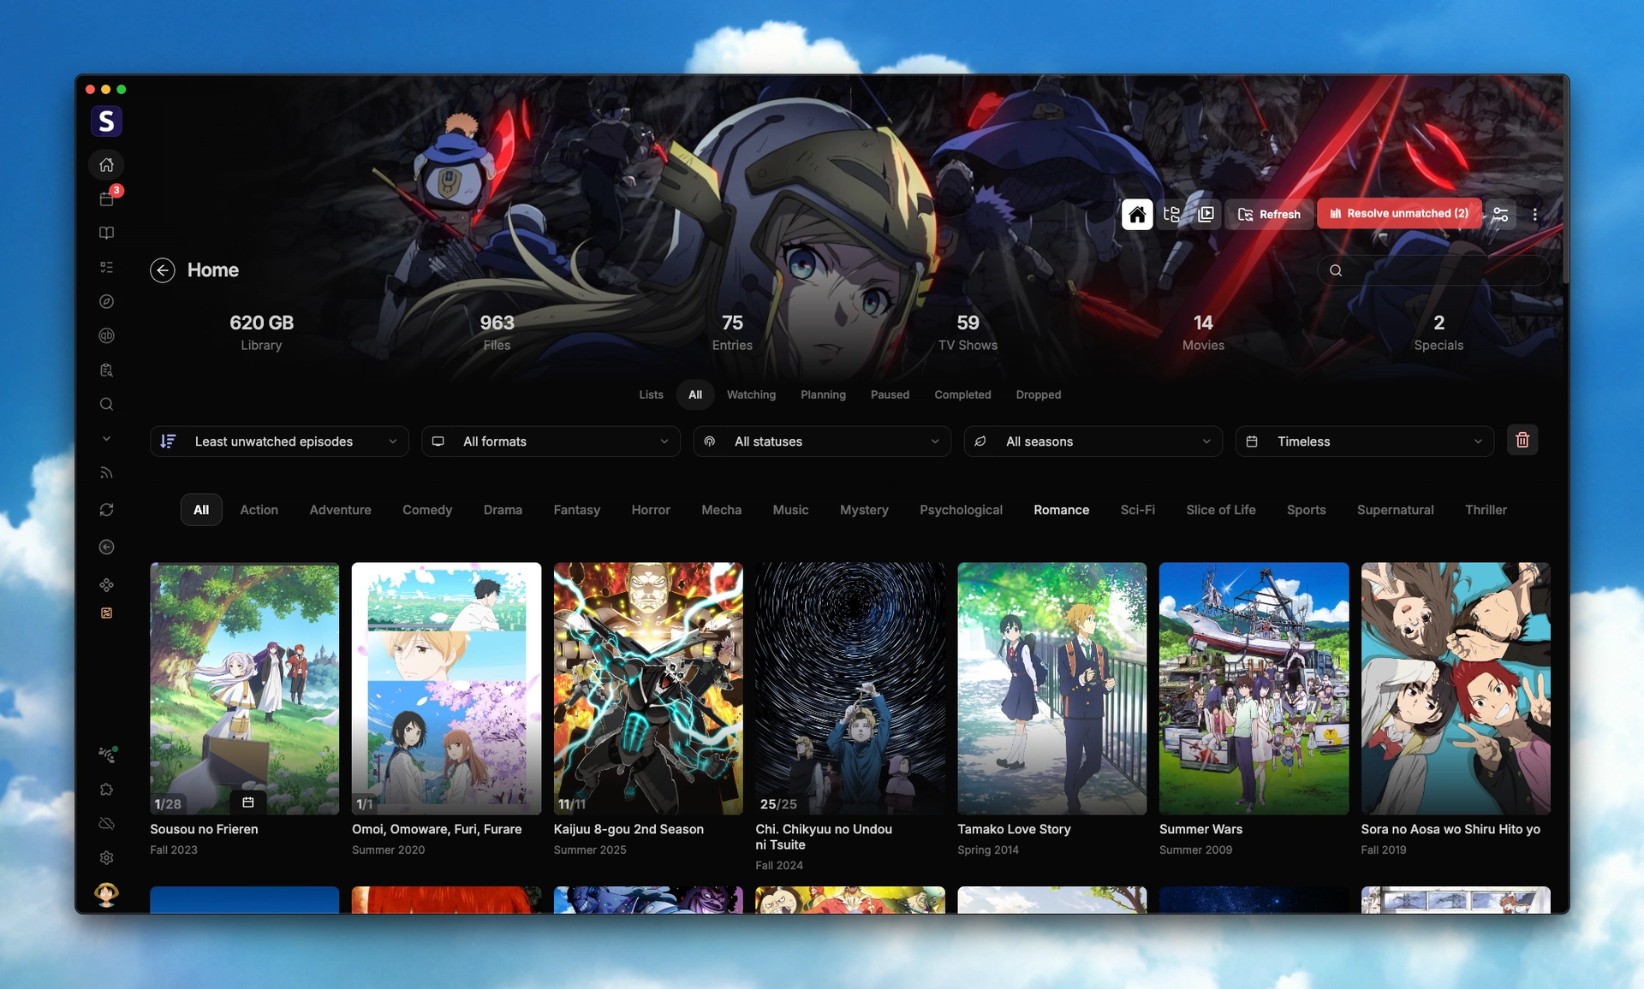The image size is (1644, 989).
Task: Click Resolve unmatched (2) button
Action: (x=1399, y=214)
